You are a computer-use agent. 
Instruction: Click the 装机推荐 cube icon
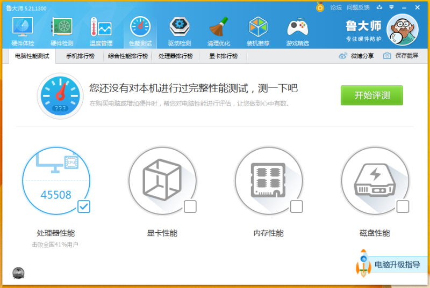(258, 31)
